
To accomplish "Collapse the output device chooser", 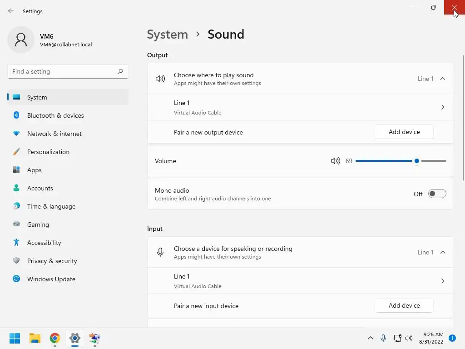I will coord(443,79).
